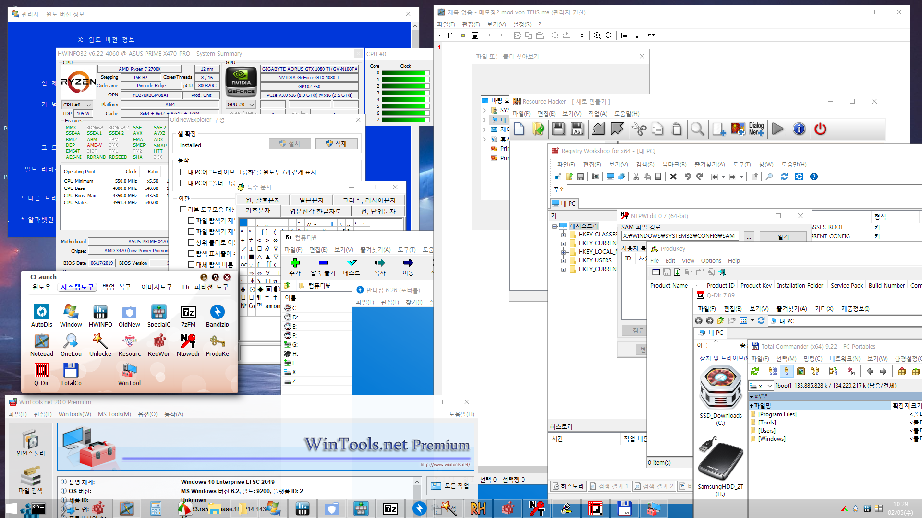Click the History tab button in Registry Workshop bottom
Screen dimensions: 922x518
(x=568, y=486)
